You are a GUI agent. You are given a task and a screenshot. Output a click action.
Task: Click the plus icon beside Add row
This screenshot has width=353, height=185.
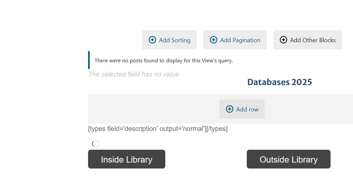[x=230, y=109]
